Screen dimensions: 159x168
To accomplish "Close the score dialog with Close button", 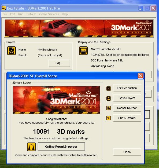I will pyautogui.click(x=127, y=152).
